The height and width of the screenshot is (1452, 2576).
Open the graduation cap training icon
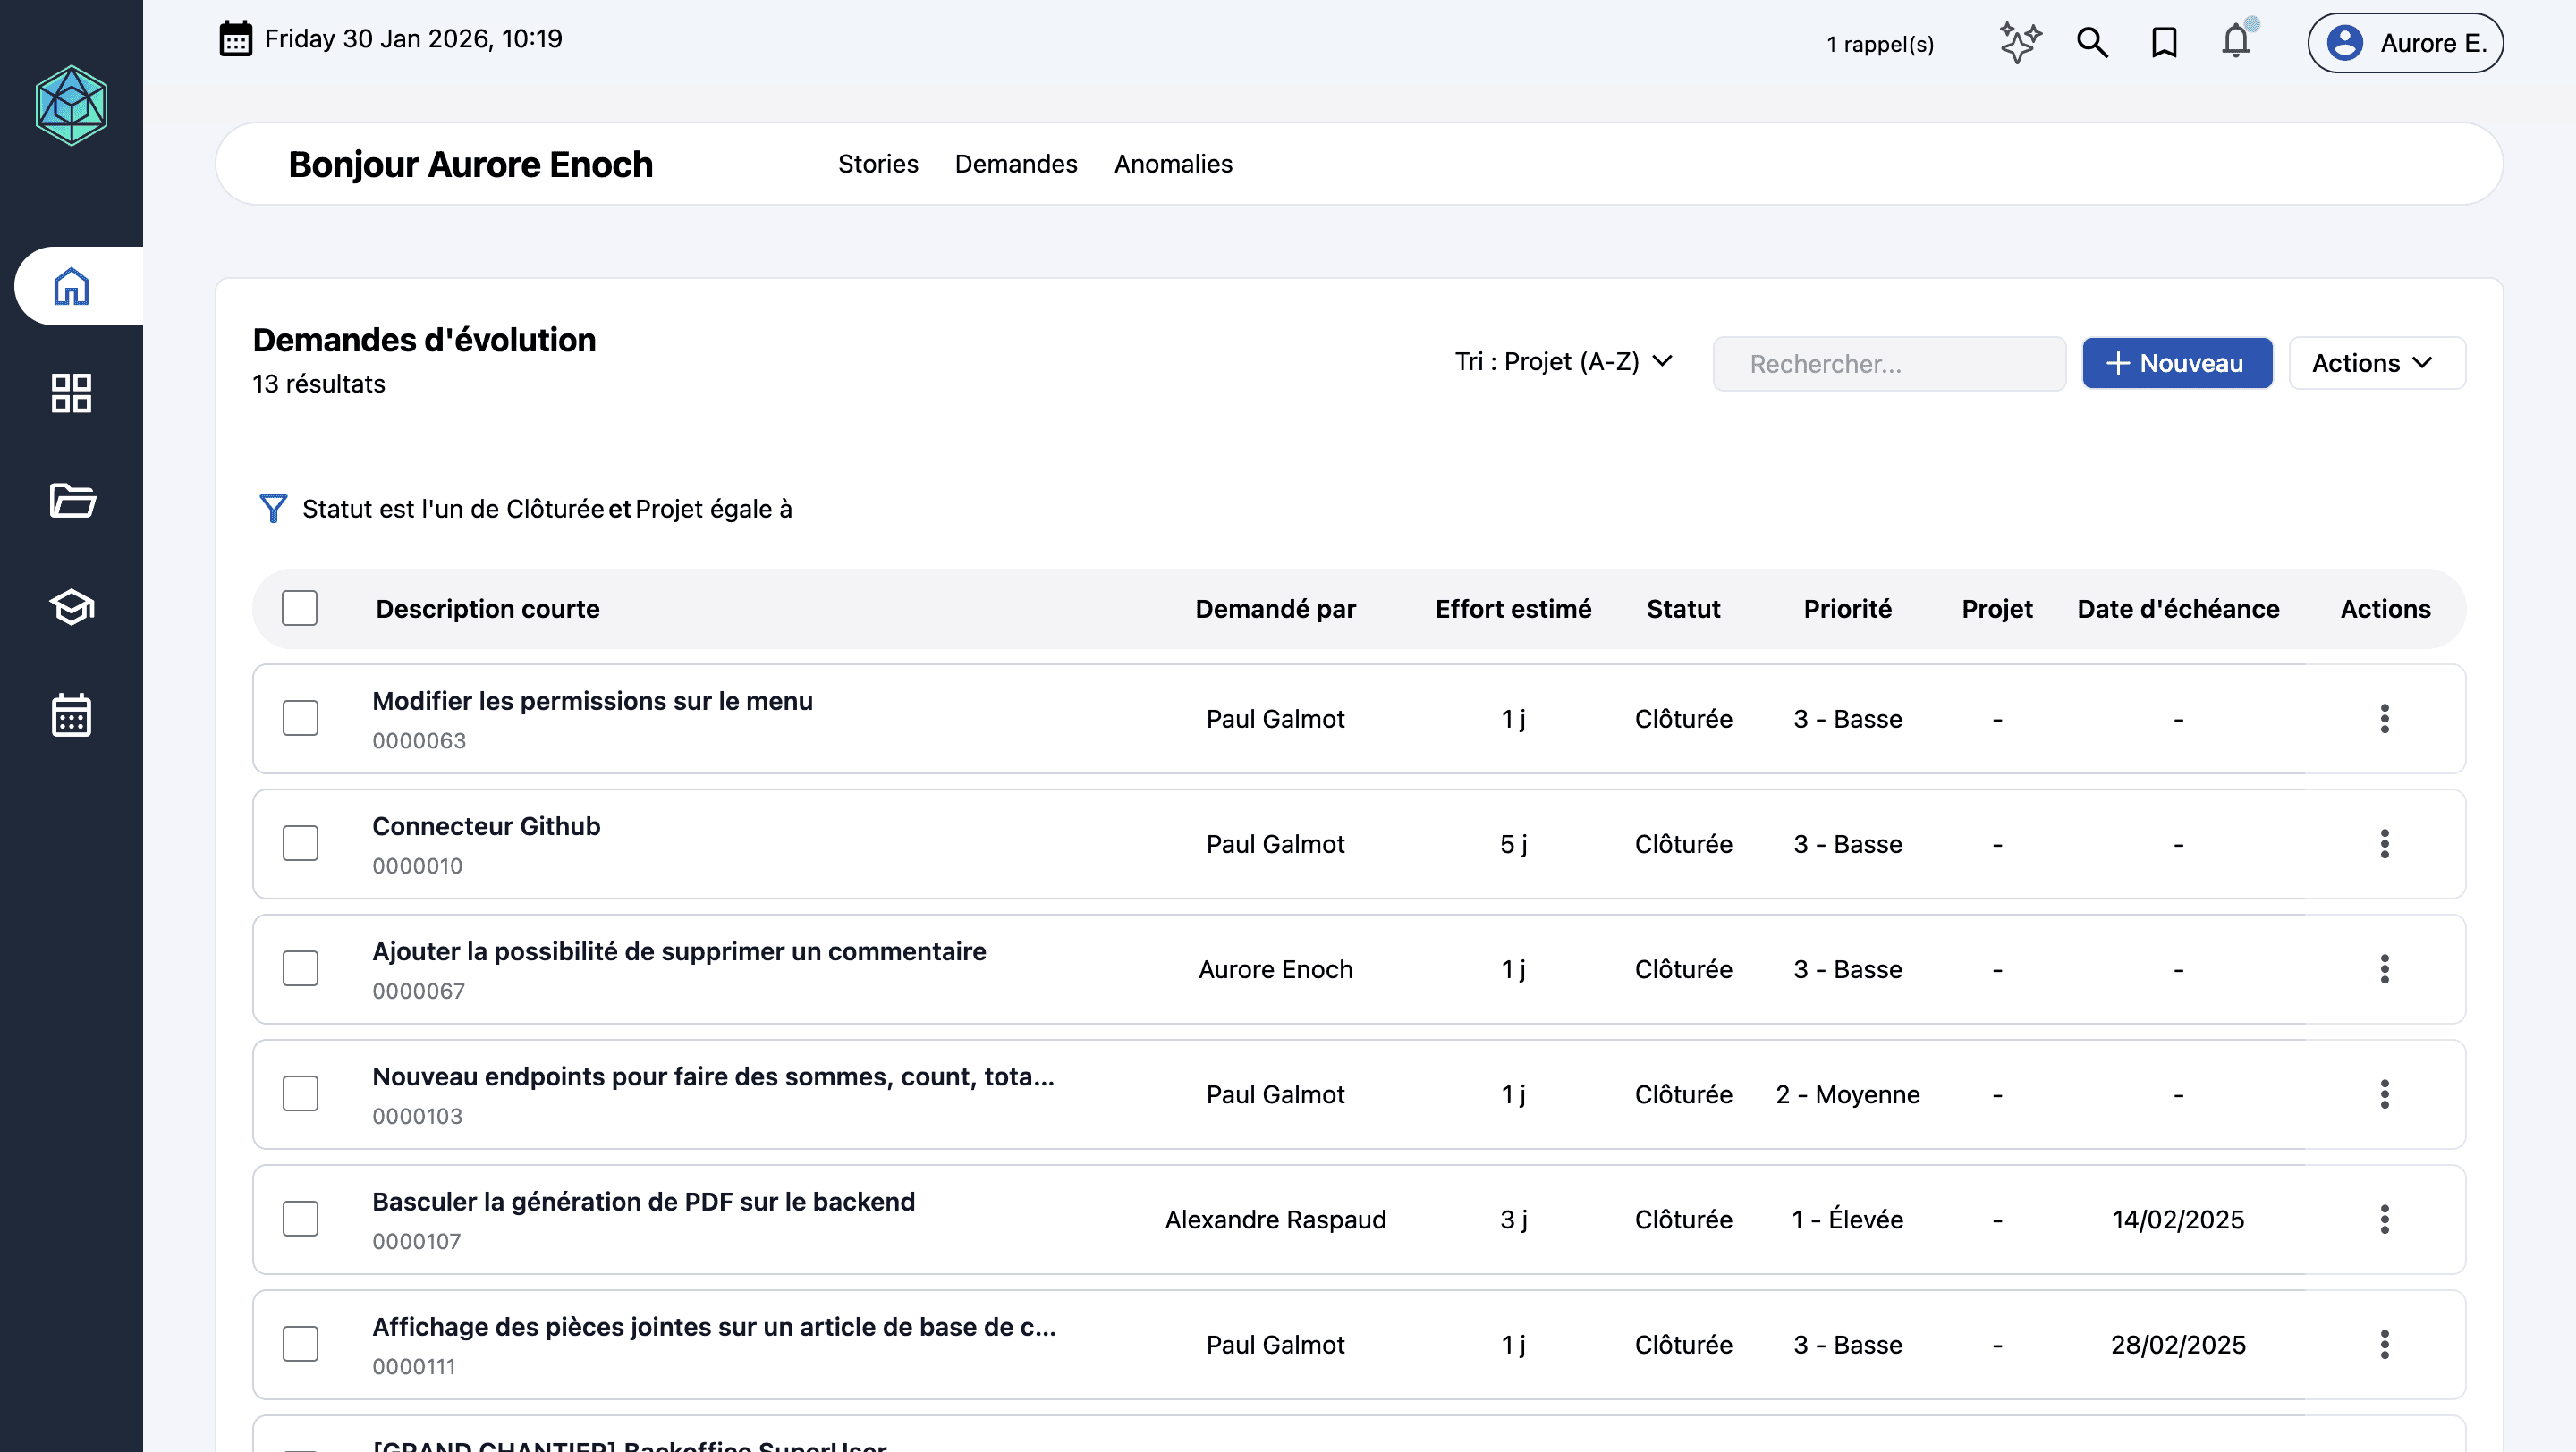pyautogui.click(x=71, y=606)
